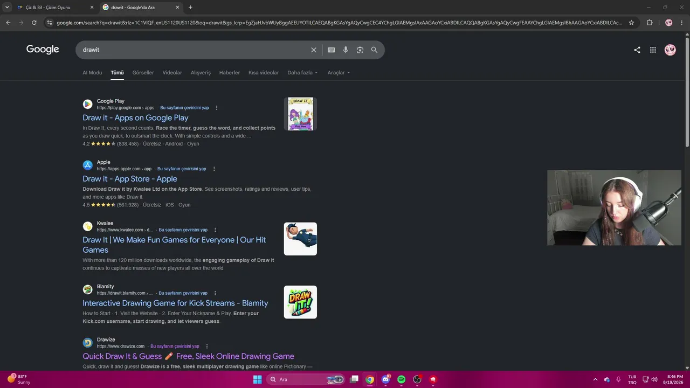Viewport: 690px width, 388px height.
Task: Select the Tümü results tab
Action: click(x=117, y=73)
